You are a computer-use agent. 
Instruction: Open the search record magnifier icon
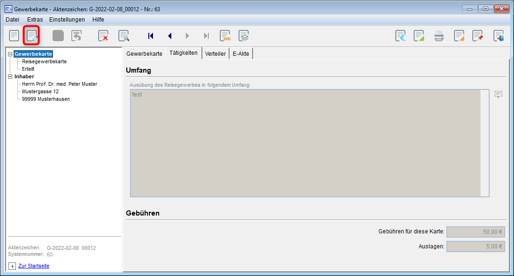pos(123,36)
